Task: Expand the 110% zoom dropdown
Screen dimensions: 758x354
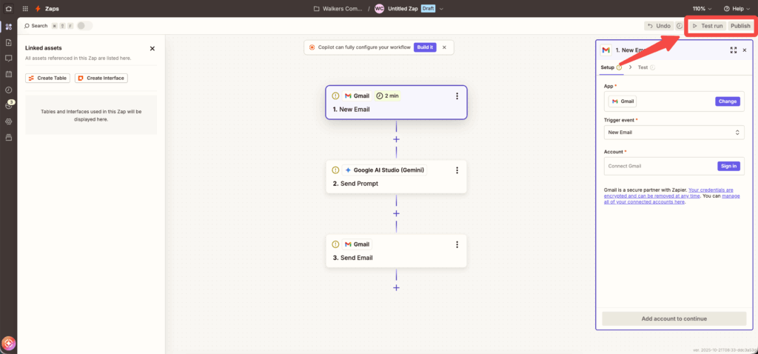Action: point(702,9)
